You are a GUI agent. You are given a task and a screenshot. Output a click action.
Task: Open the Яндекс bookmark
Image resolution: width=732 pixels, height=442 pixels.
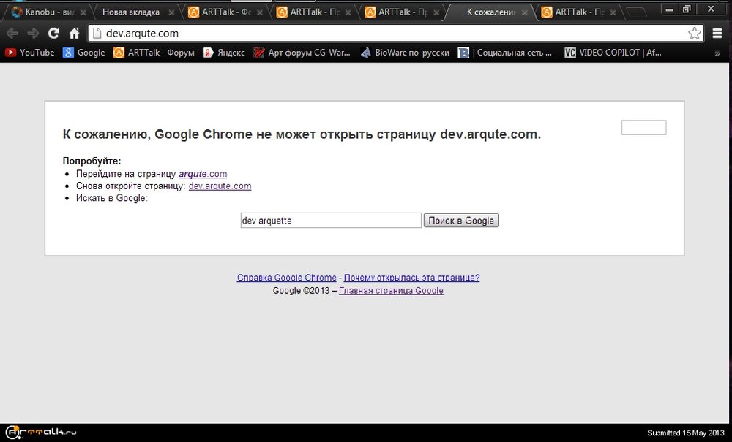click(224, 53)
